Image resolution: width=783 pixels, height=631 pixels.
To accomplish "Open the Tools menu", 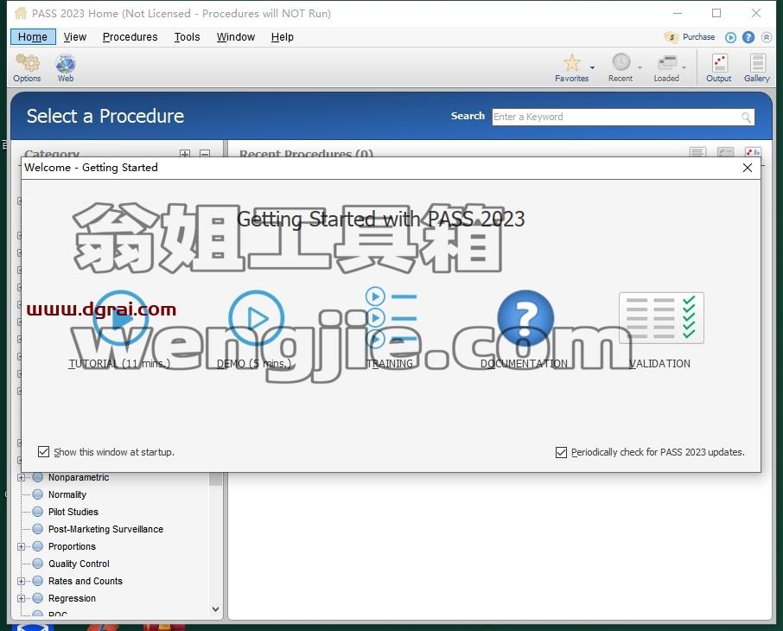I will [187, 37].
